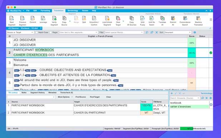Open the Source or Target dropdown

(x=20, y=32)
